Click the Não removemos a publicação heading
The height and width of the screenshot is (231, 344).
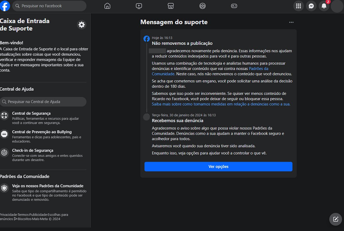[x=182, y=43]
